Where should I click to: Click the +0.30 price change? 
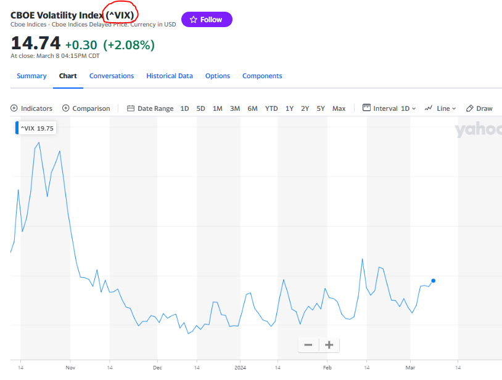coord(81,45)
